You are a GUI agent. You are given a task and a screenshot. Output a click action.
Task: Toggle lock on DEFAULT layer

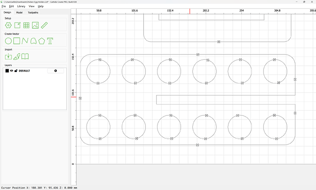(16, 71)
